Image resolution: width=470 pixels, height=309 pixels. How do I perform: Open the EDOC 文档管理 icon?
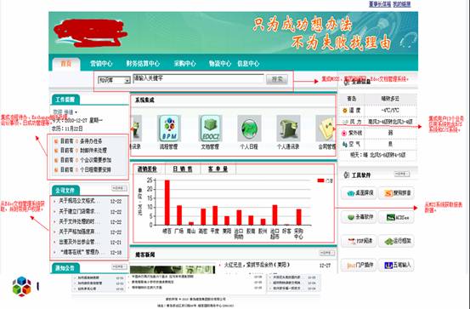click(210, 129)
